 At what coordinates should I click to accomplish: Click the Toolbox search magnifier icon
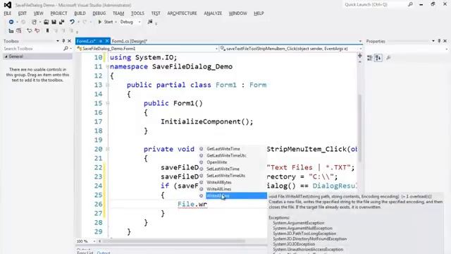[66, 49]
